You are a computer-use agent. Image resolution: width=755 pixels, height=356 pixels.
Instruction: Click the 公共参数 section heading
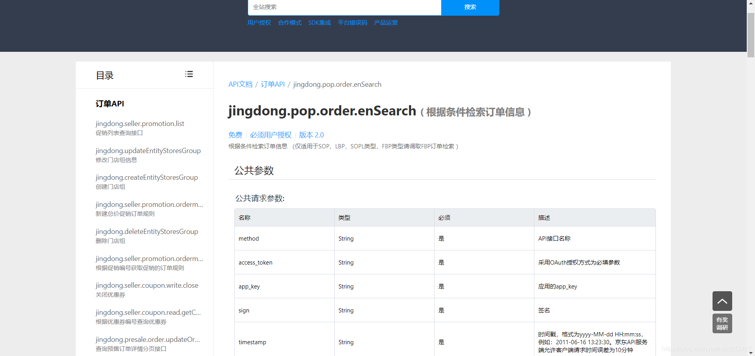coord(254,170)
